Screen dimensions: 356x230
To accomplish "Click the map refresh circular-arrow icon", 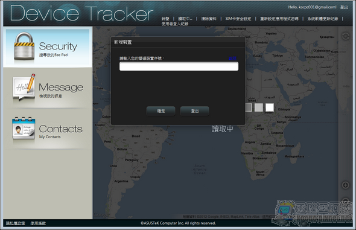I will tap(346, 36).
